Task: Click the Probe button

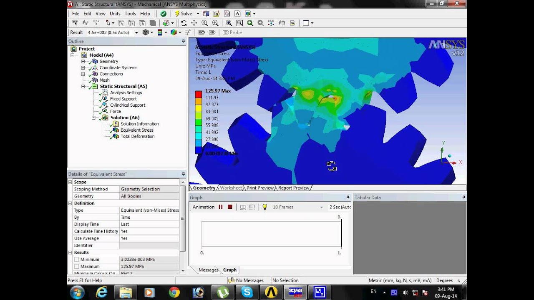Action: click(232, 32)
